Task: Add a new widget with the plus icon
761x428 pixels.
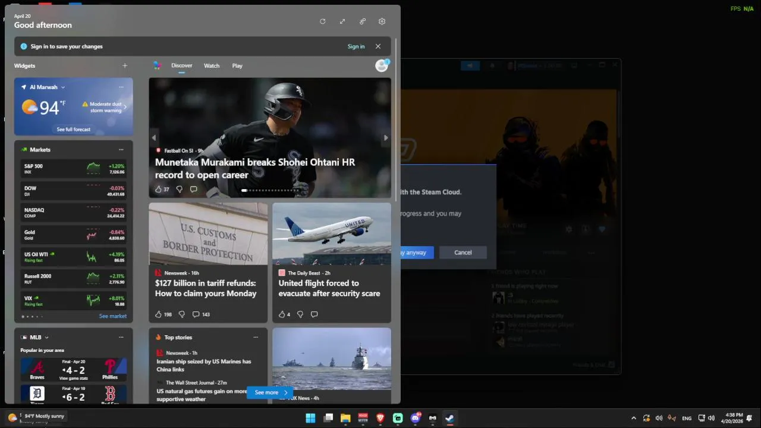Action: tap(124, 65)
